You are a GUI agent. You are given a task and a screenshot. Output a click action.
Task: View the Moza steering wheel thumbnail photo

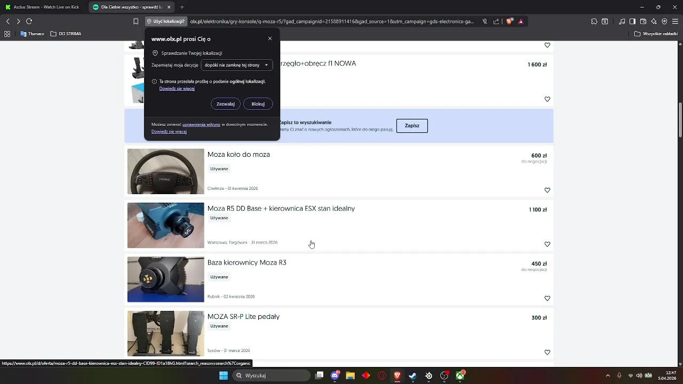(x=165, y=171)
